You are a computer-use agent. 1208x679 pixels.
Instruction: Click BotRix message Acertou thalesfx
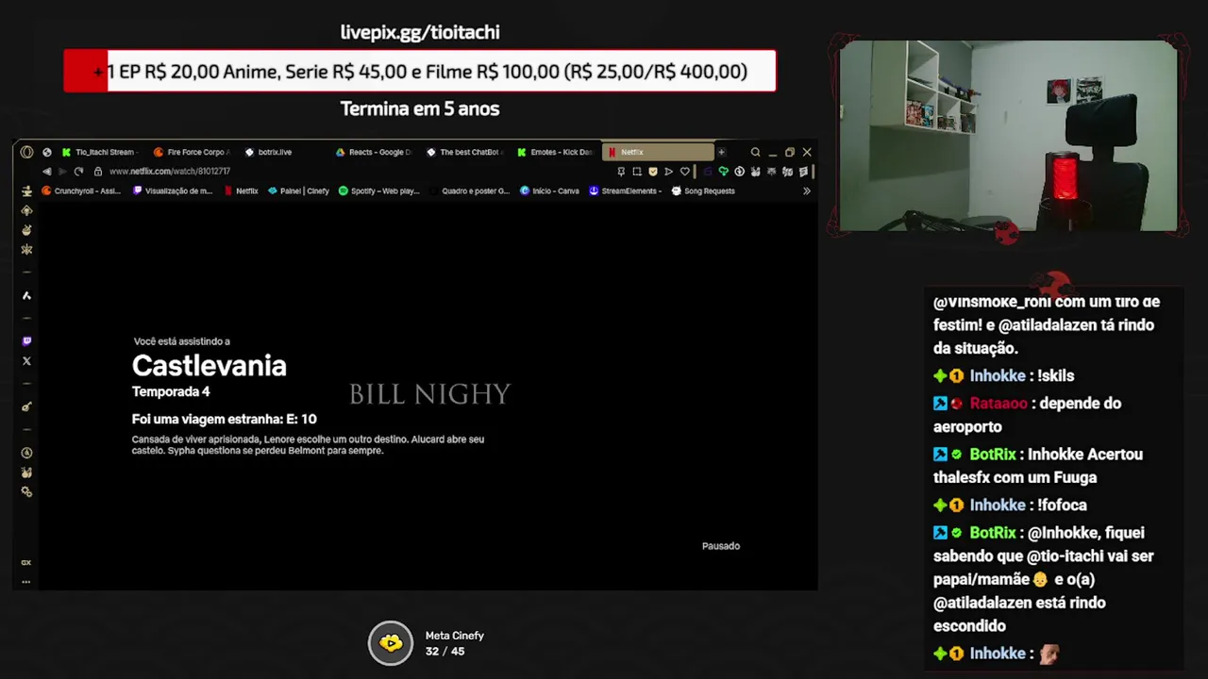click(x=1038, y=466)
